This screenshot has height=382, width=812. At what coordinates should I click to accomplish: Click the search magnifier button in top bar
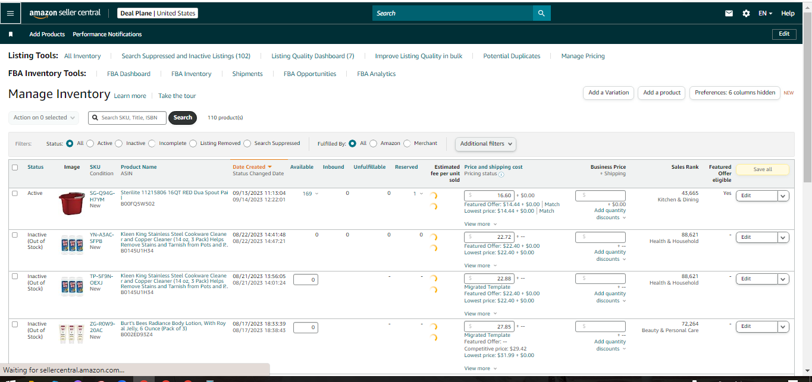point(541,13)
